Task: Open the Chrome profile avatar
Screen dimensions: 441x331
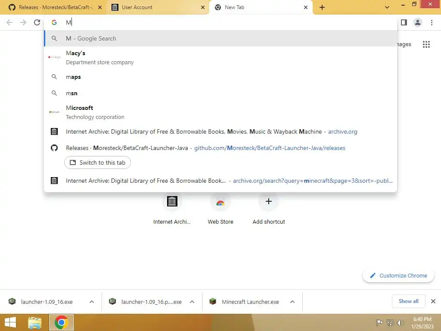Action: [x=418, y=22]
